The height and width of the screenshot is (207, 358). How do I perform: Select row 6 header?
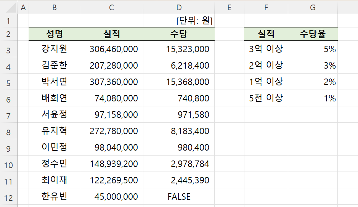(x=9, y=98)
